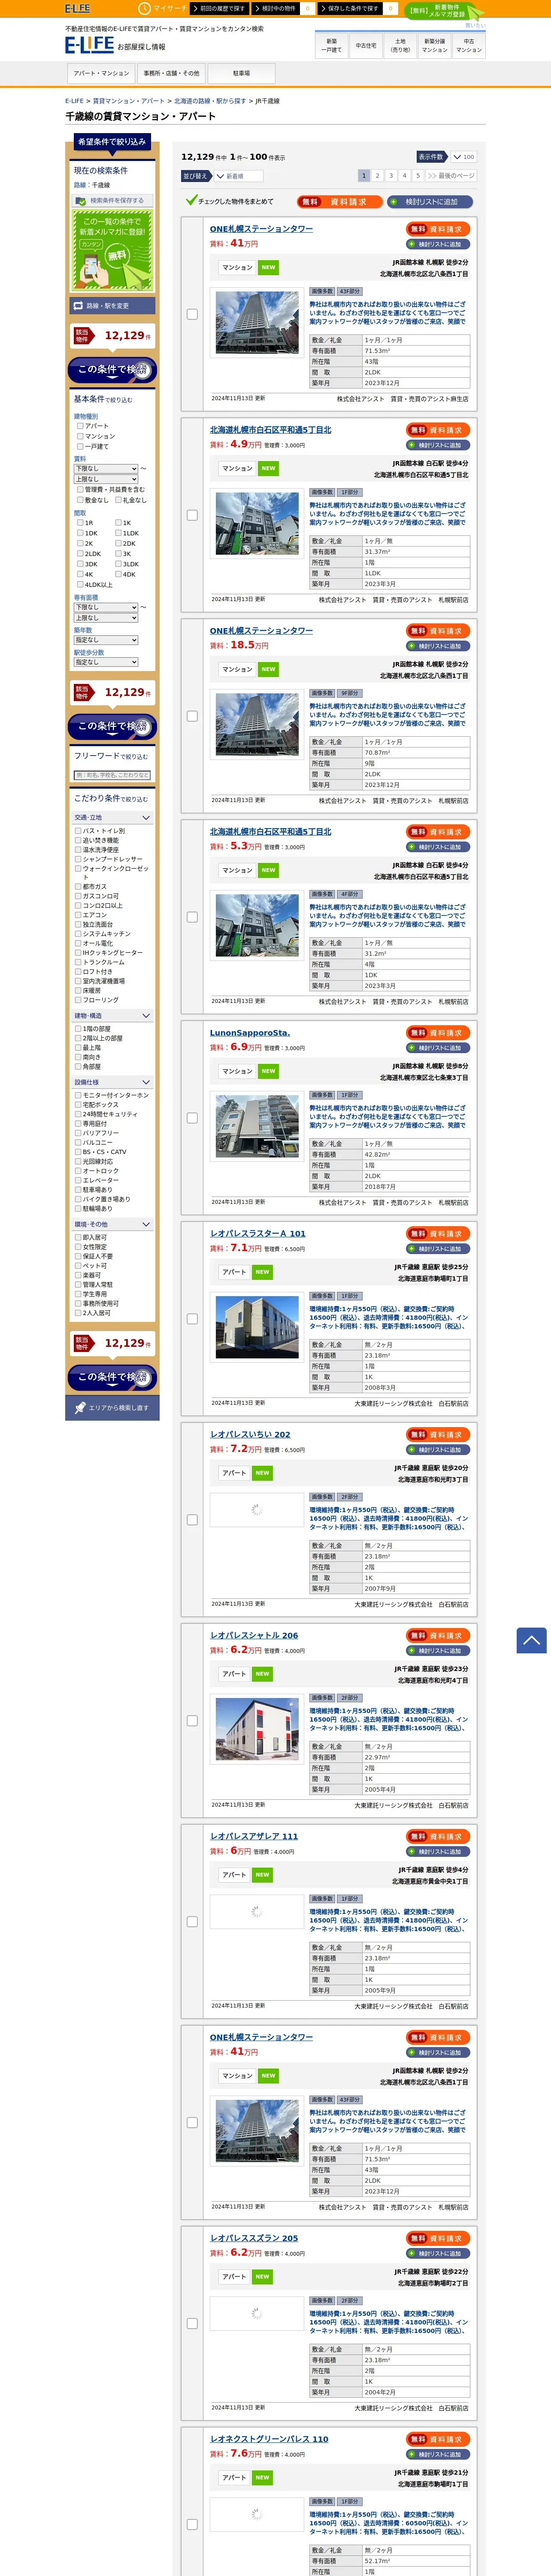551x2576 pixels.
Task: Open 中古マンション navigation item
Action: tap(469, 45)
